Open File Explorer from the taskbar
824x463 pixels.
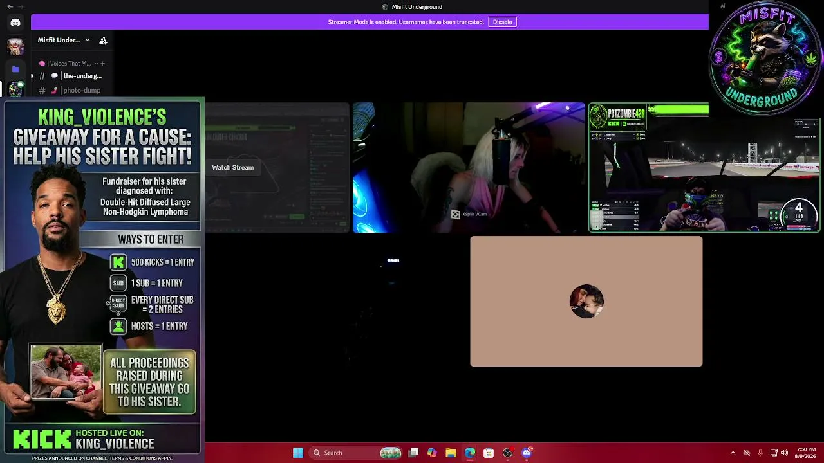[451, 453]
